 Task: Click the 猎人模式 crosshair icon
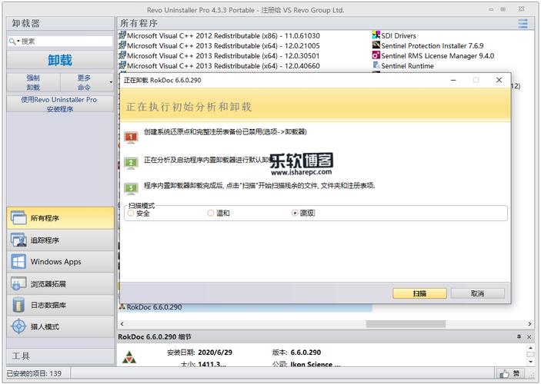coord(18,326)
